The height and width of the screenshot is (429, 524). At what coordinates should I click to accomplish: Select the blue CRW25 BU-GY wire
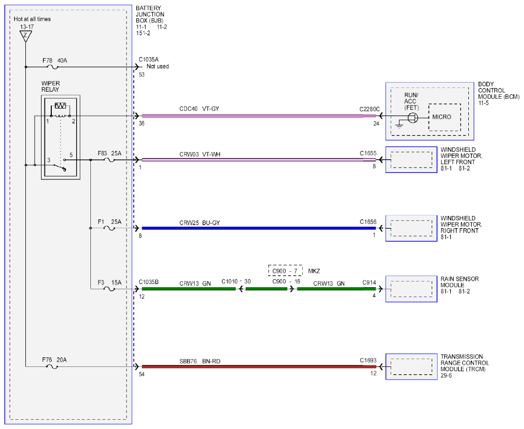[x=259, y=228]
